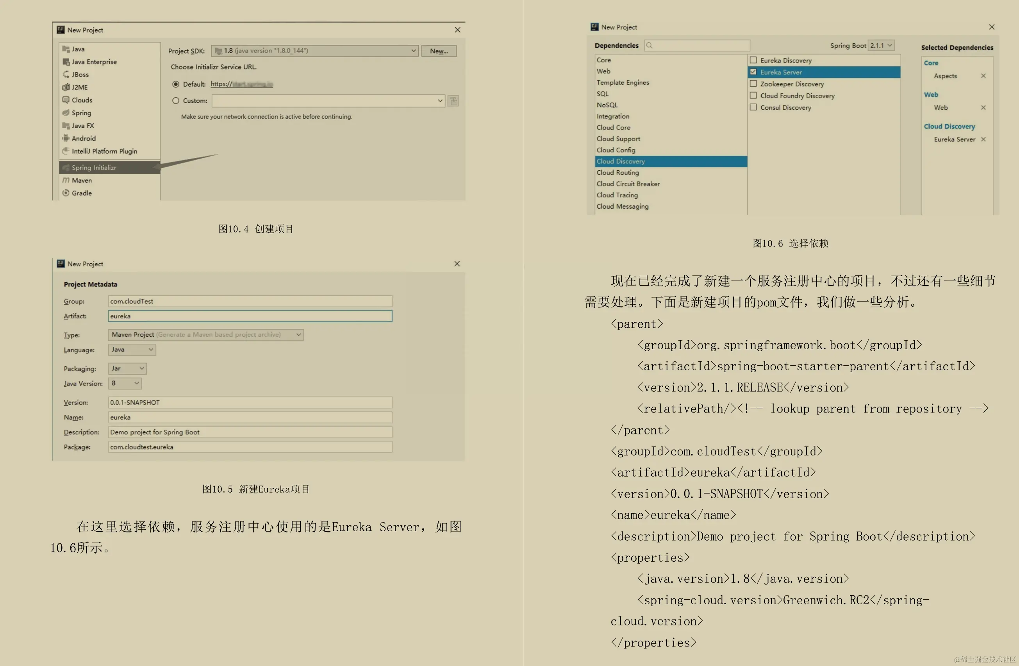Viewport: 1019px width, 666px height.
Task: Click the Java Enterprise project type icon
Action: [66, 62]
